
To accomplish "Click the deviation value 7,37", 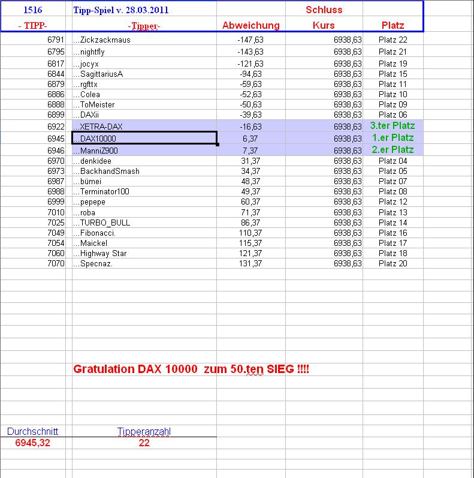I will pyautogui.click(x=250, y=151).
